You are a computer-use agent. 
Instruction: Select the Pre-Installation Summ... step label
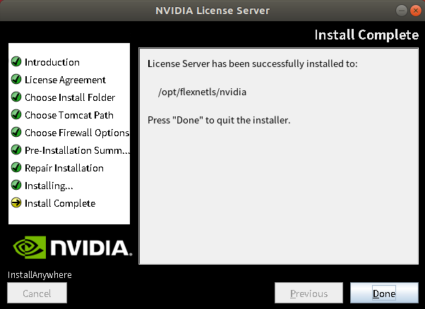(77, 150)
